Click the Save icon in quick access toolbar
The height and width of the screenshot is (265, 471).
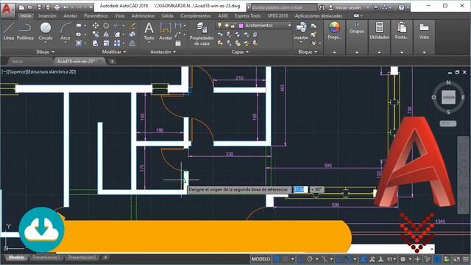click(x=39, y=7)
